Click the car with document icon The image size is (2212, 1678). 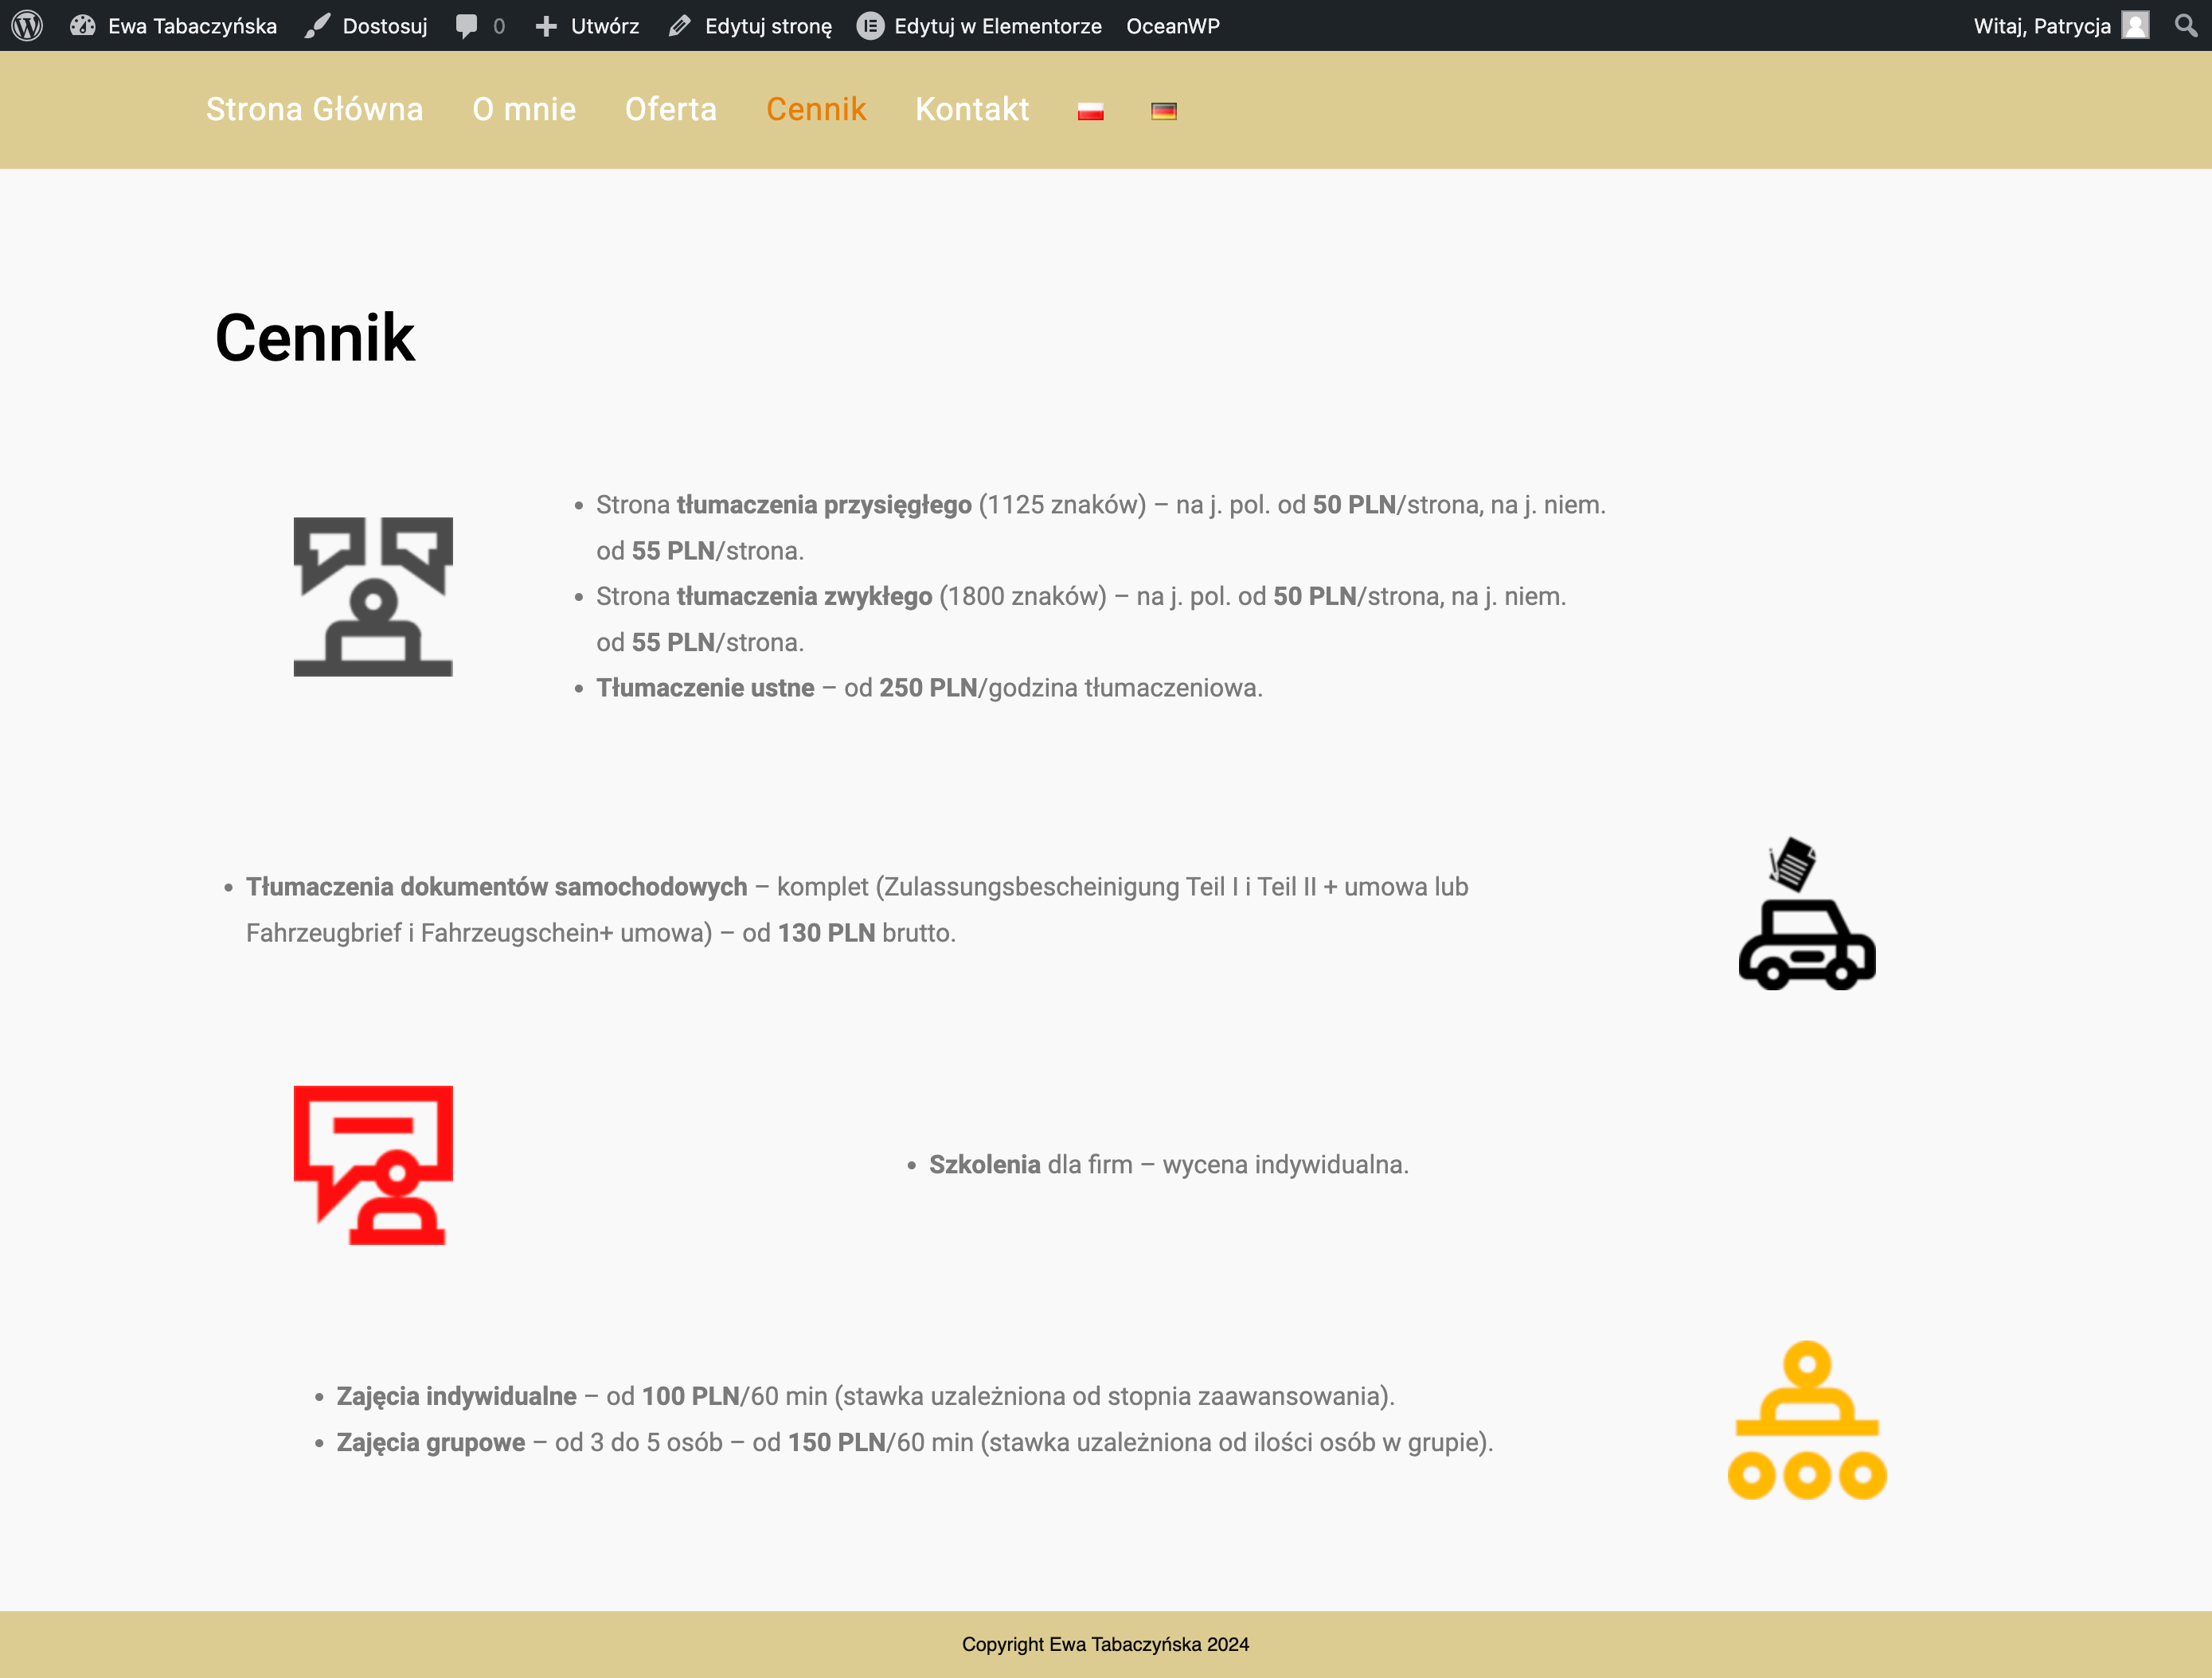[x=1806, y=915]
